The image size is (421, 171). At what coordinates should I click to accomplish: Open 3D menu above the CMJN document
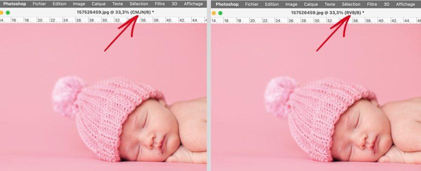174,4
